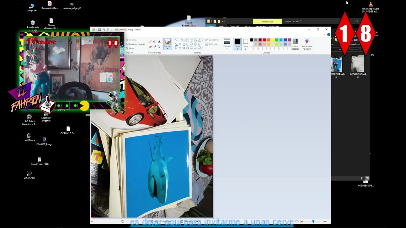This screenshot has height=228, width=406.
Task: Open Editar con Paint 3D
Action: 307,44
